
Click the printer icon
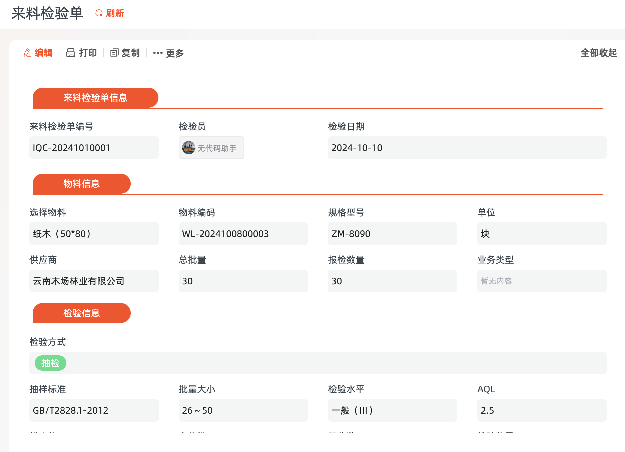[71, 53]
